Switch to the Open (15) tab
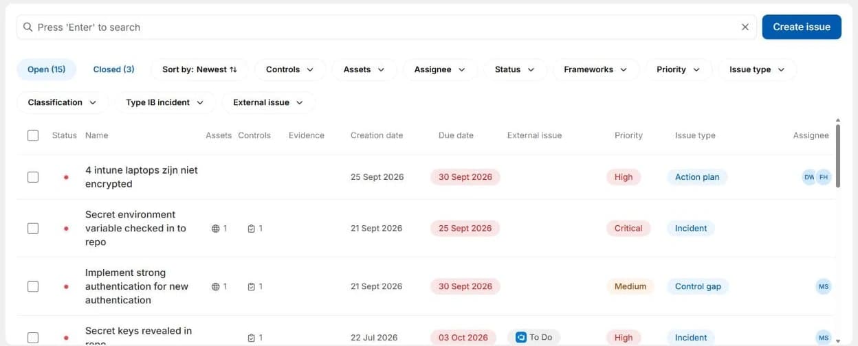Image resolution: width=858 pixels, height=346 pixels. tap(47, 69)
